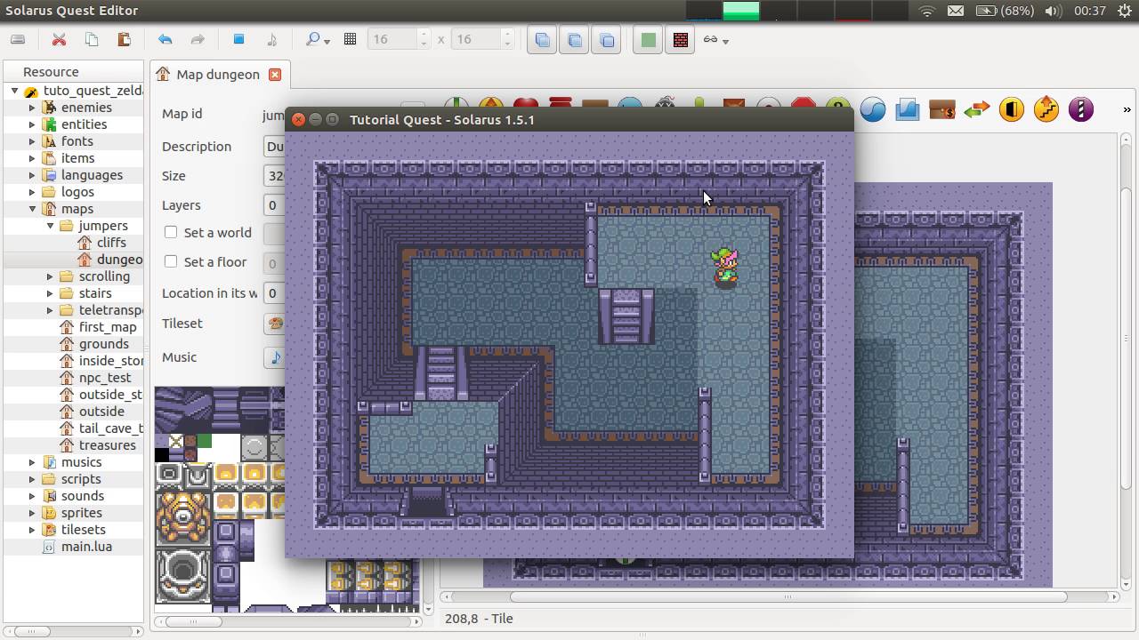The image size is (1139, 640).
Task: Expand the enemies resource folder
Action: pos(33,108)
